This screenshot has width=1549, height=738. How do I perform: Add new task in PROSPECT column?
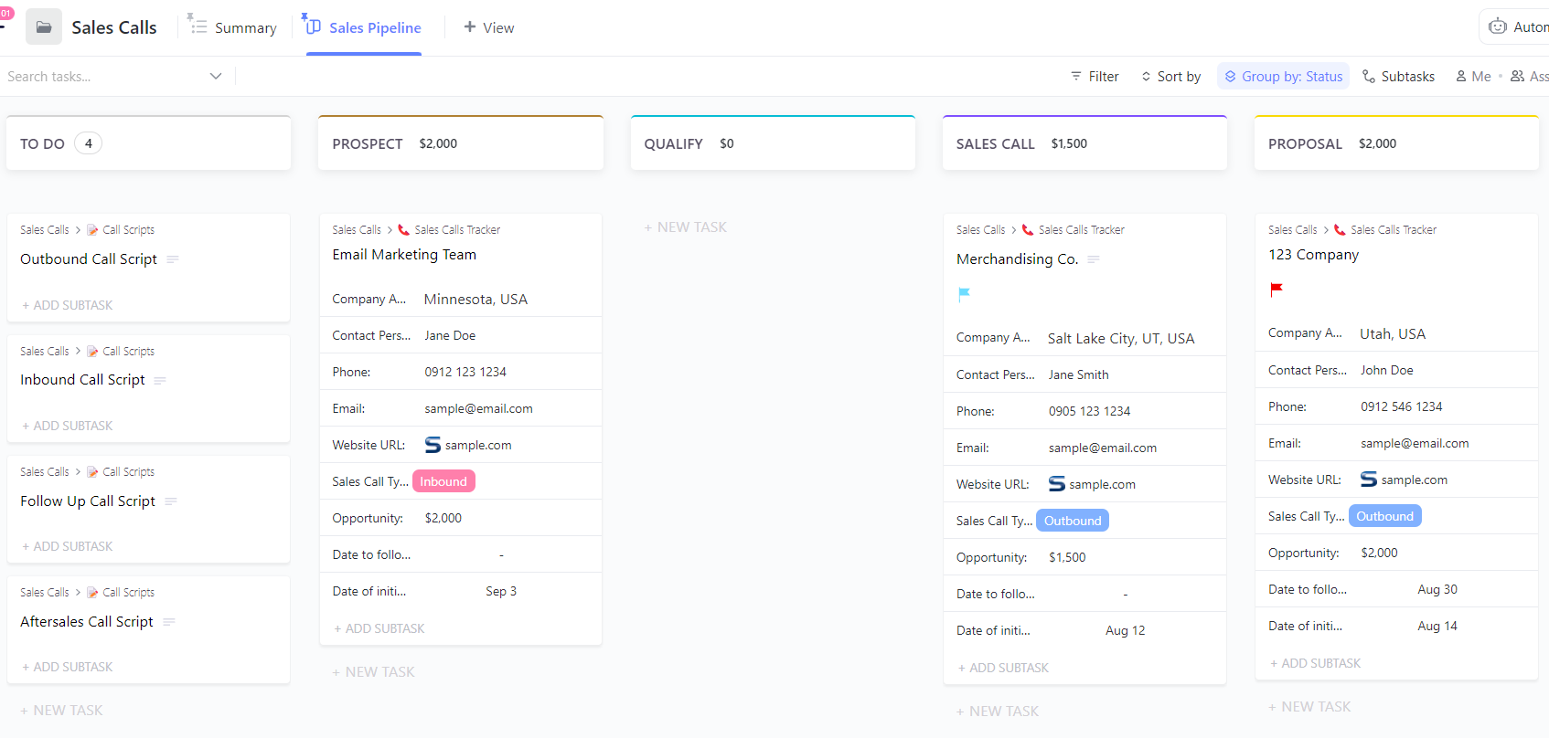[373, 672]
